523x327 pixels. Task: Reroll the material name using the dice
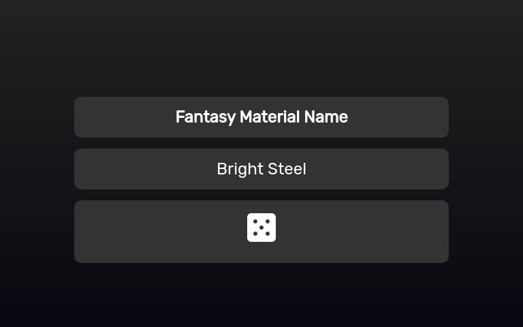(x=261, y=228)
